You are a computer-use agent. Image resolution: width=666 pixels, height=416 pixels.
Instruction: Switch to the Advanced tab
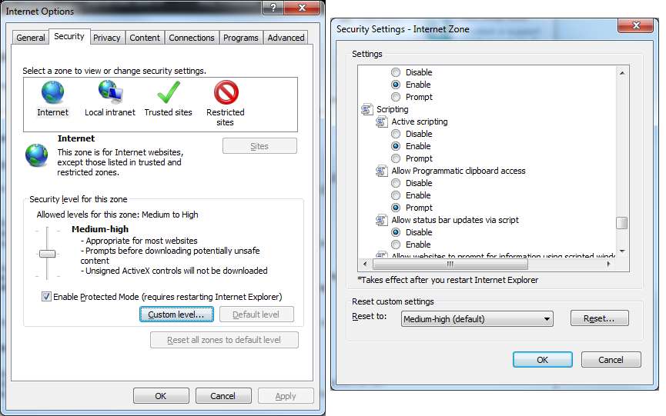(x=286, y=38)
